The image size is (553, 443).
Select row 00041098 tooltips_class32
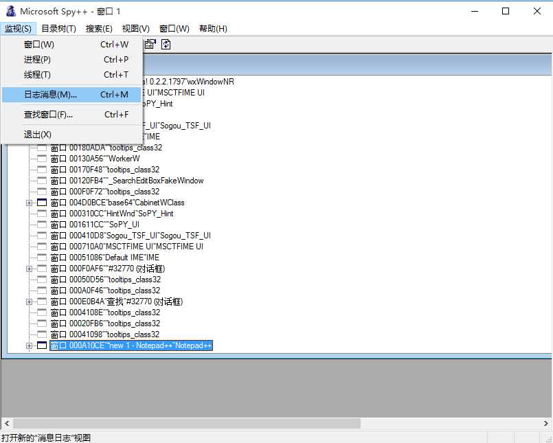(104, 334)
